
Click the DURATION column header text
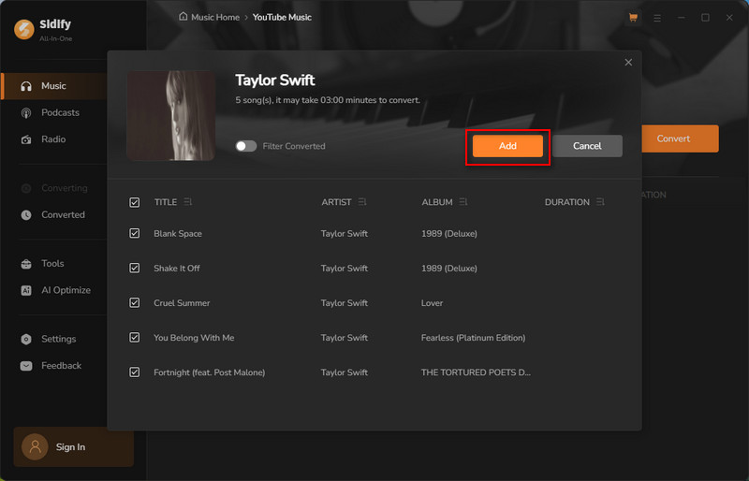(567, 202)
